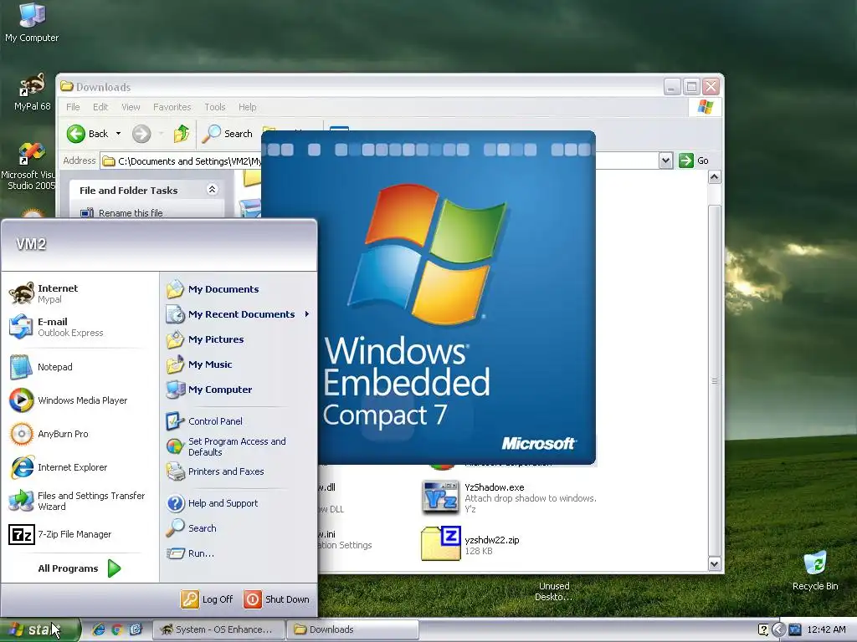
Task: Click scroll down arrow in Downloads
Action: point(715,564)
